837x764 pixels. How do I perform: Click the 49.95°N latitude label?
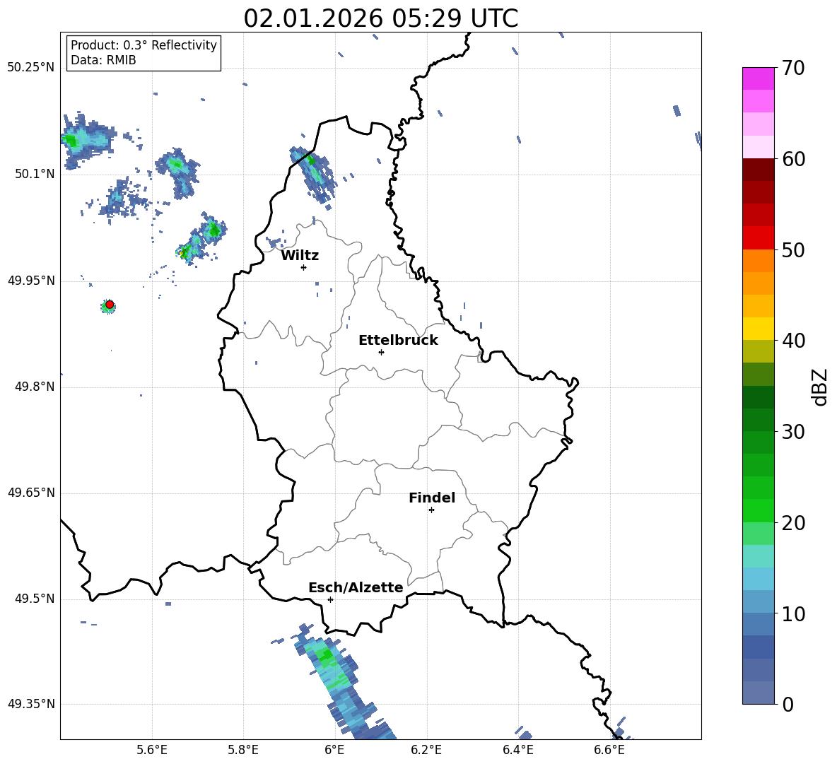tap(30, 281)
